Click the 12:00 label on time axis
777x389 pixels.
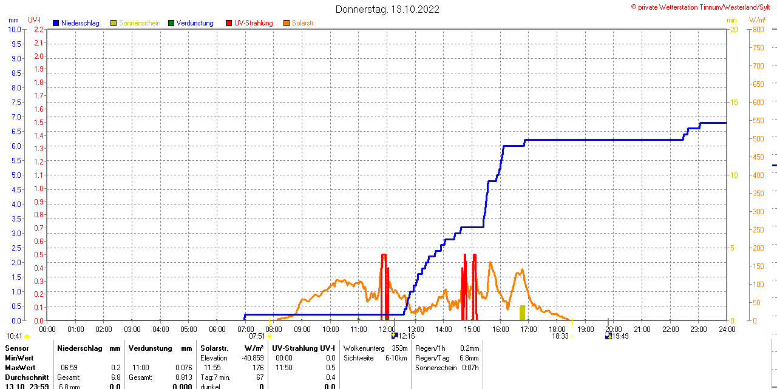coord(387,329)
